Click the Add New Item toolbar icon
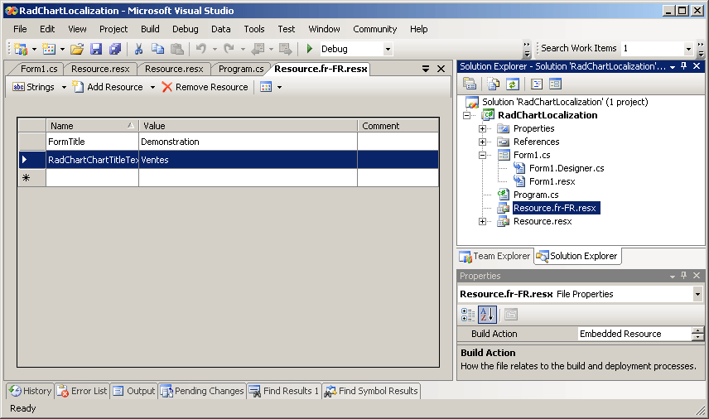The image size is (709, 419). pyautogui.click(x=48, y=49)
